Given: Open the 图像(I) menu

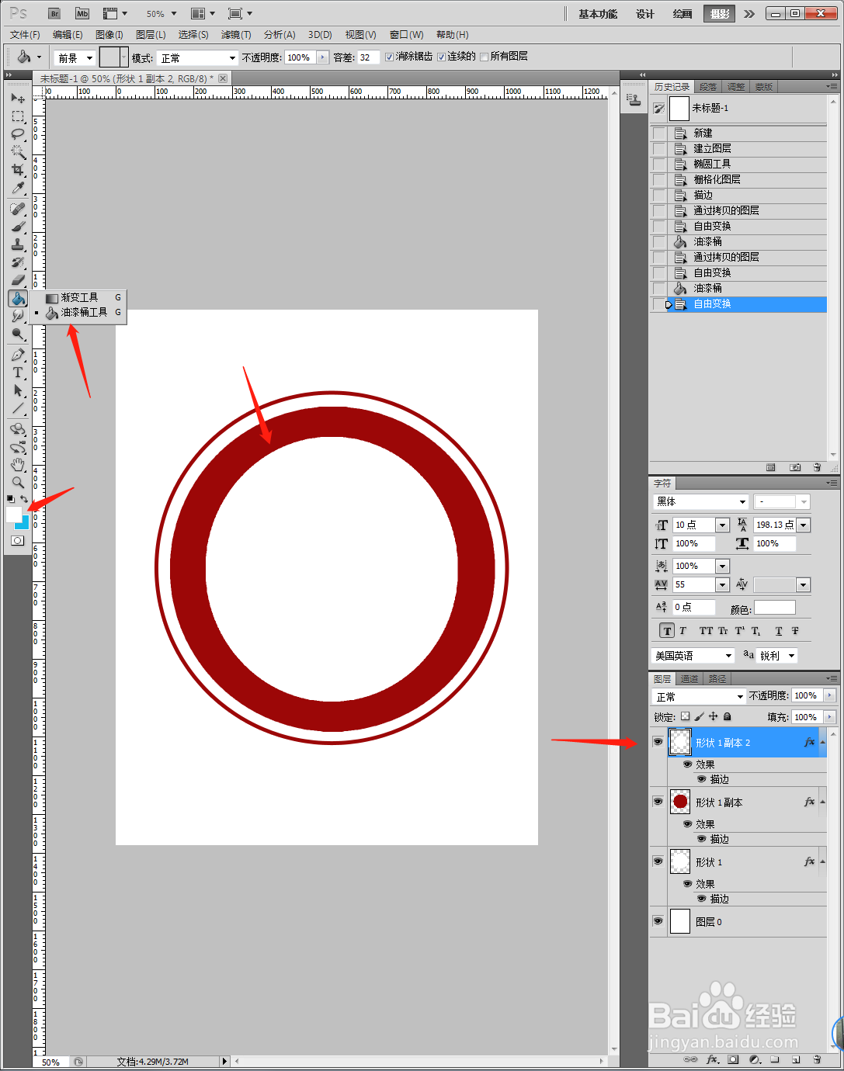Looking at the screenshot, I should coord(109,35).
